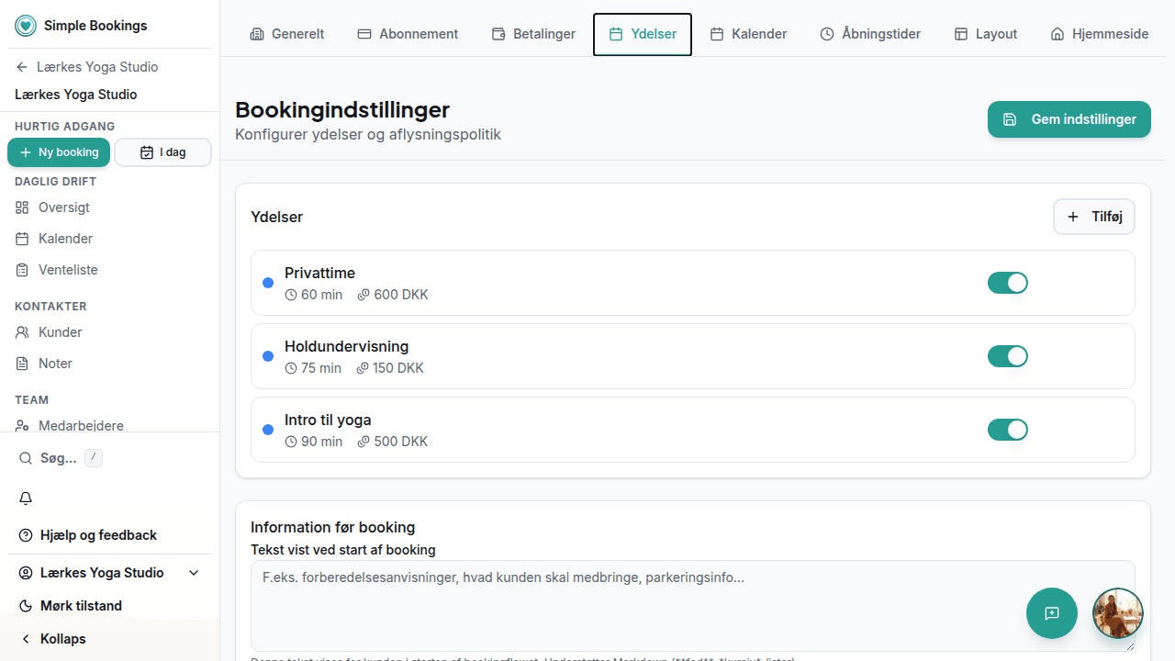This screenshot has height=661, width=1175.
Task: Click the Kunder people icon
Action: click(x=22, y=332)
